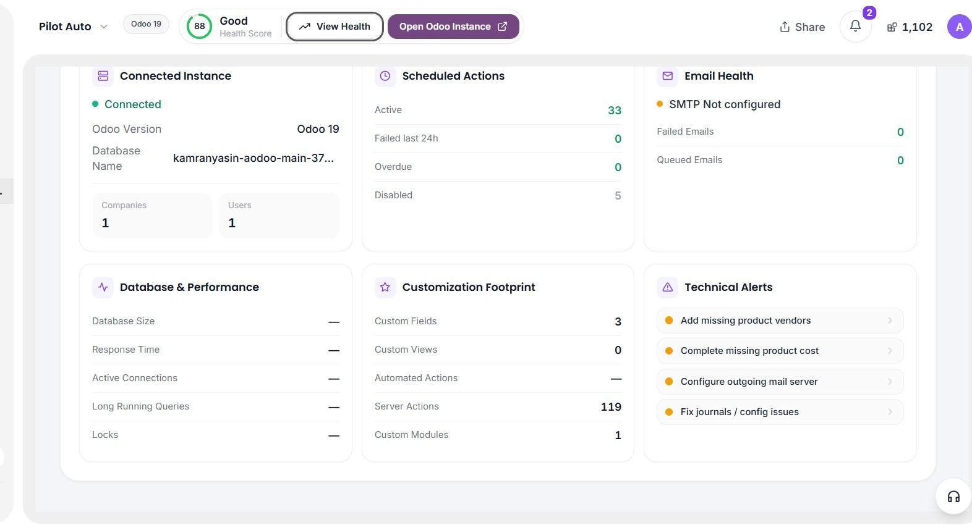Viewport: 972px width, 525px height.
Task: Open the user avatar A menu
Action: (959, 27)
